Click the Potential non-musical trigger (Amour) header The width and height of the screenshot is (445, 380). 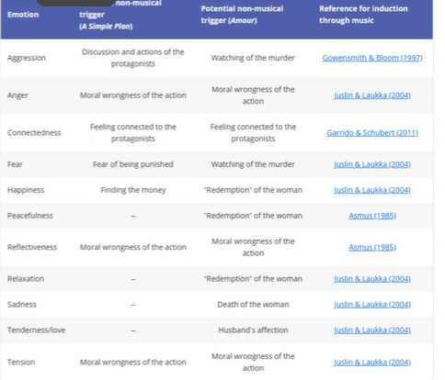(x=242, y=15)
